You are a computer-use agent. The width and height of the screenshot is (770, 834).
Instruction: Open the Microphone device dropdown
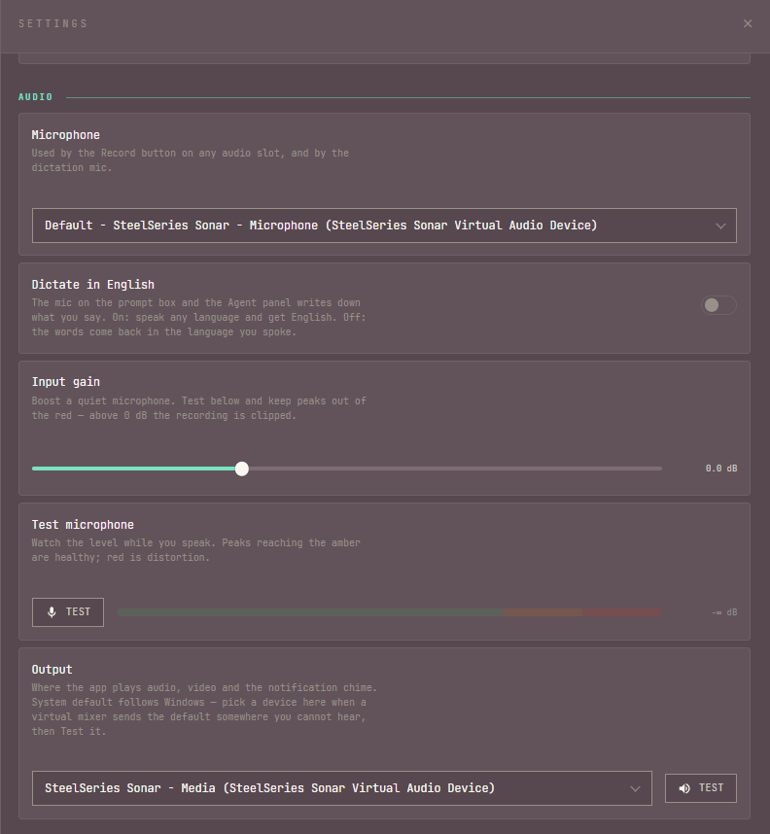(384, 226)
